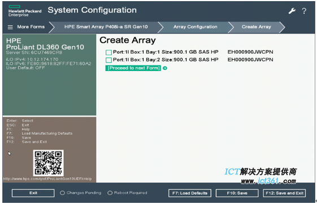Click the Enter: Select key hint
The image size is (317, 204).
pos(20,121)
